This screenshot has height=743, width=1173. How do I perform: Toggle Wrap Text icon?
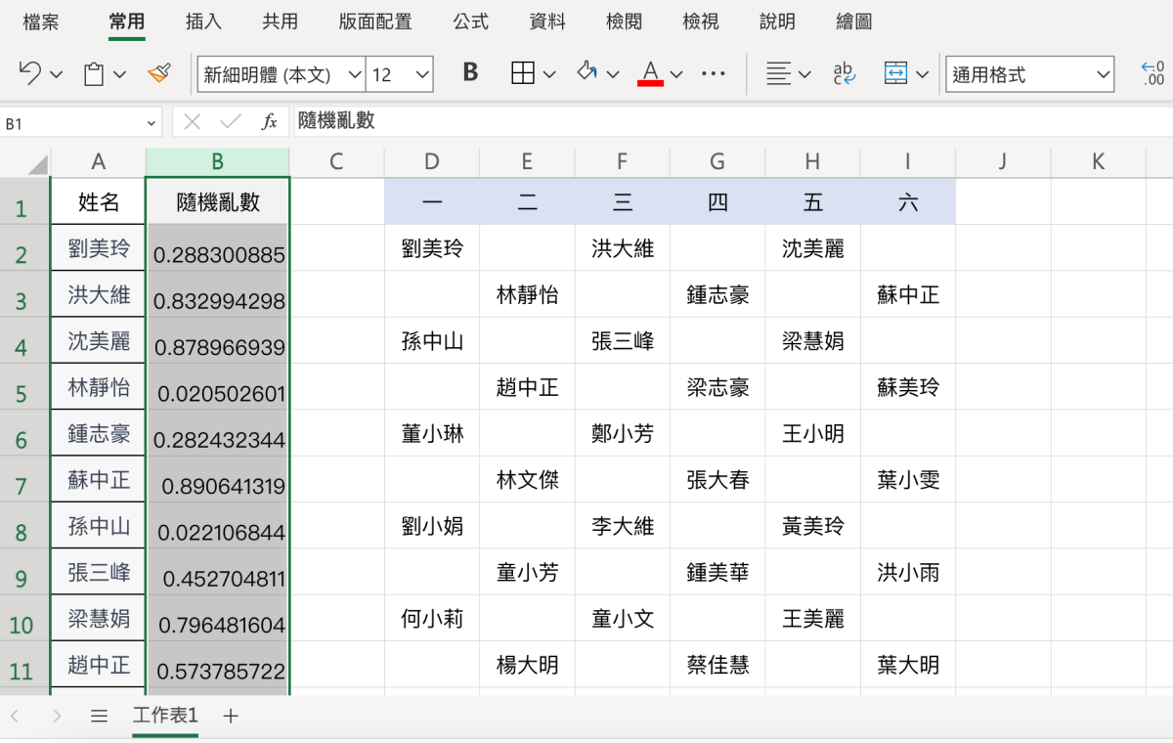844,73
